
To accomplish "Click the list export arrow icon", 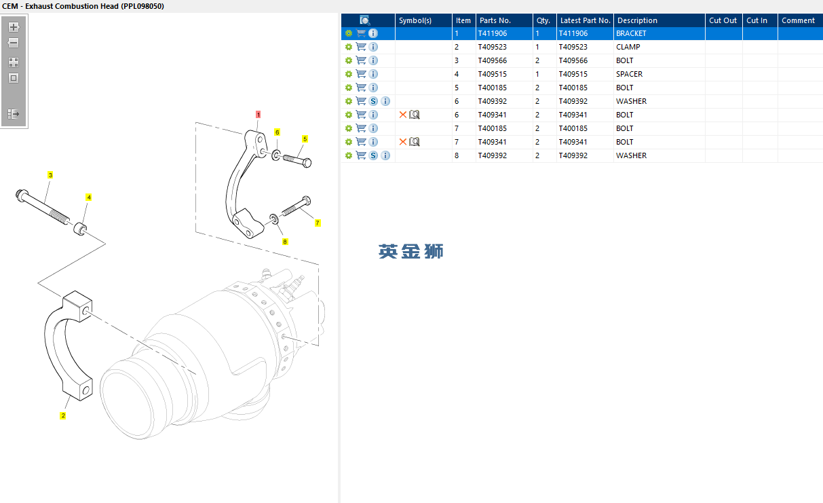I will click(x=14, y=113).
